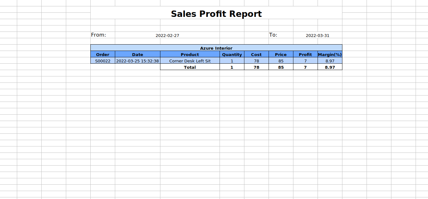The height and width of the screenshot is (199, 428).
Task: Select the 2022-03-25 15:32:38 date cell
Action: [x=137, y=61]
